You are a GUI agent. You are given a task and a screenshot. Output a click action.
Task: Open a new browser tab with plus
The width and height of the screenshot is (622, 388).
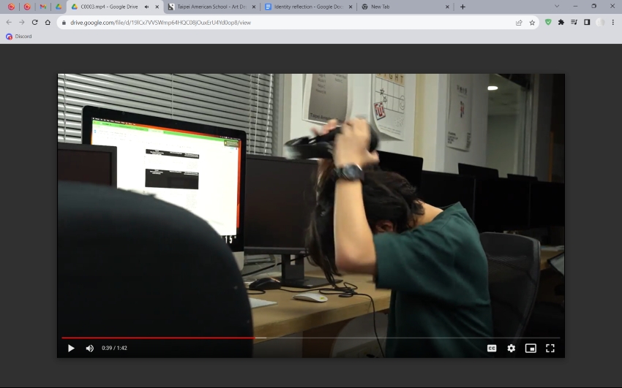pyautogui.click(x=462, y=7)
